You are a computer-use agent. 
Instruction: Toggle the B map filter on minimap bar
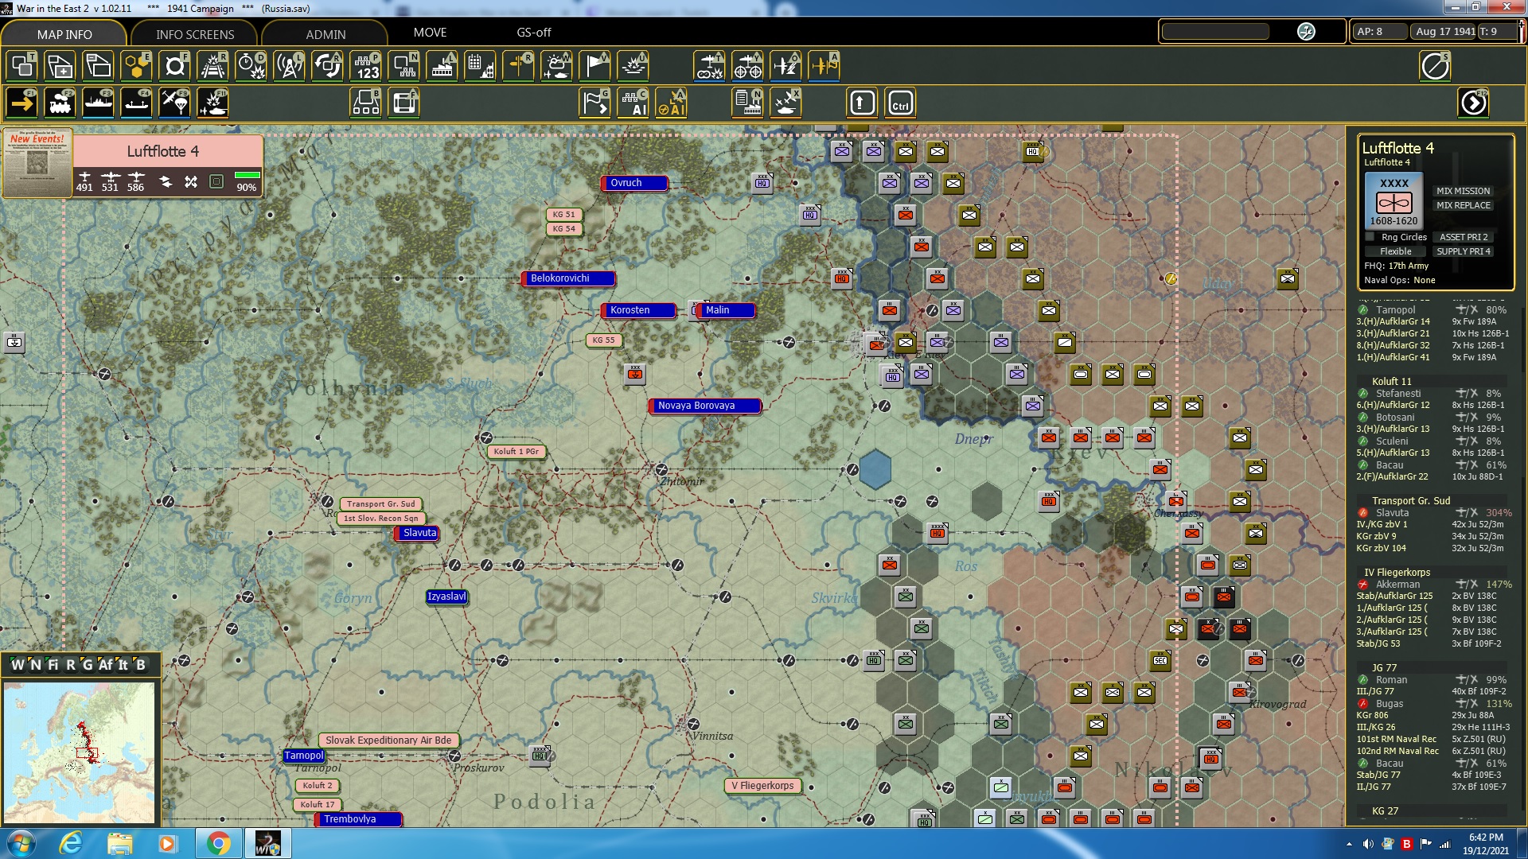141,665
